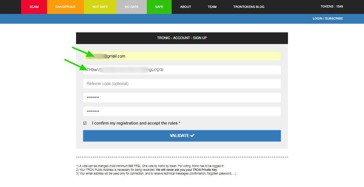Select the NO DATA tab

(132, 7)
